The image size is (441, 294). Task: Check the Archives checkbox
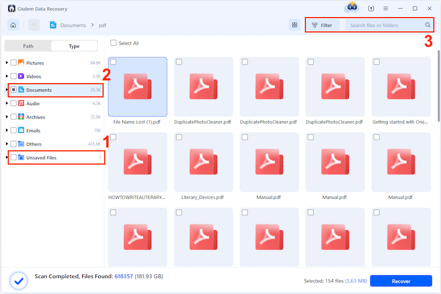(x=13, y=117)
